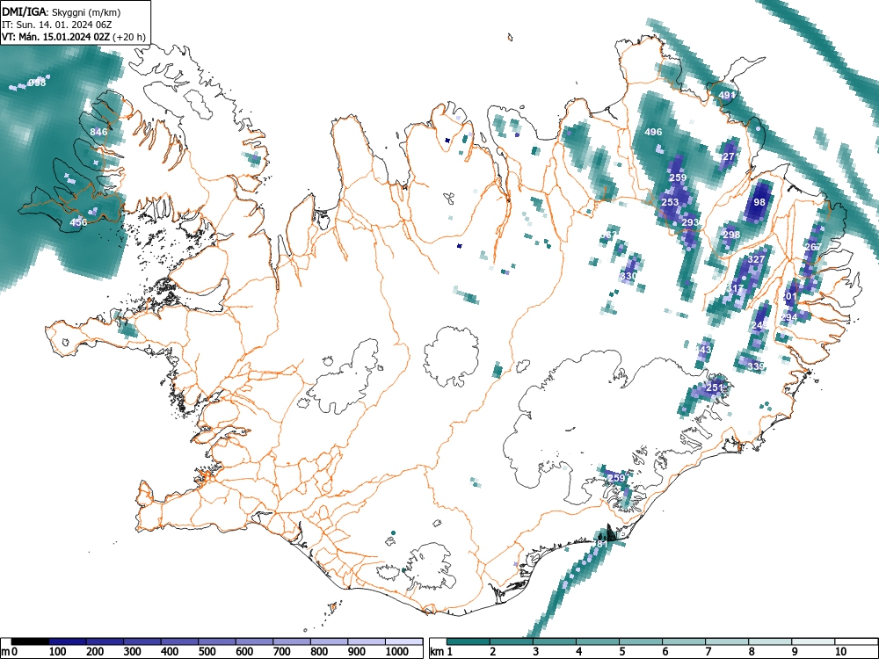The height and width of the screenshot is (659, 879).
Task: Click the '500' label on the metre scale
Action: pyautogui.click(x=207, y=652)
